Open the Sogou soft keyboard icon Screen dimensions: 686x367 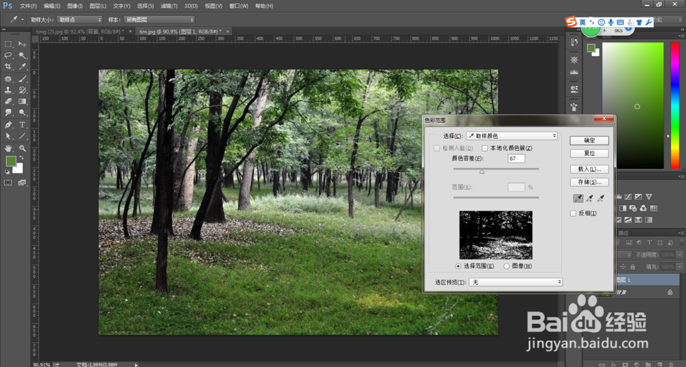pyautogui.click(x=620, y=22)
